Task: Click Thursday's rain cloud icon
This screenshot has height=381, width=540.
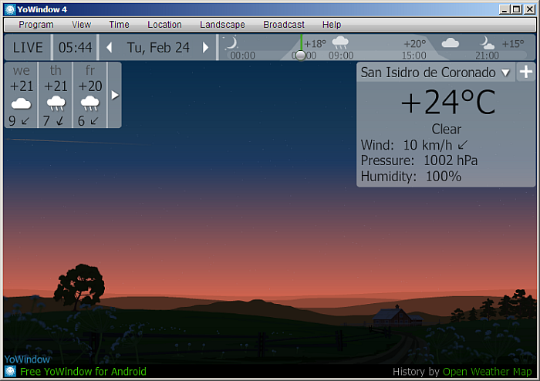Action: (x=56, y=103)
